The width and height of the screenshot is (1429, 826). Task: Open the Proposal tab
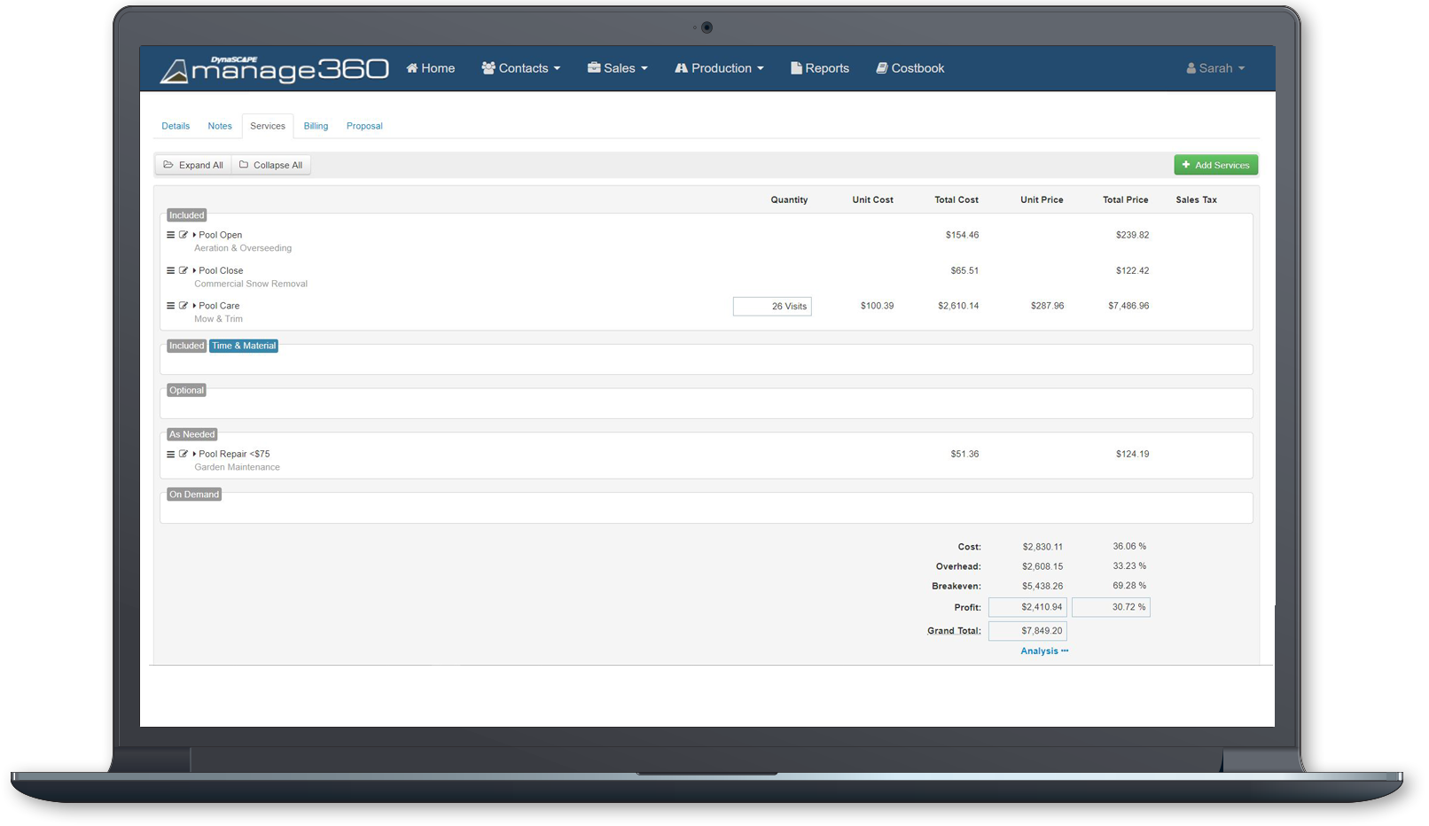[364, 126]
